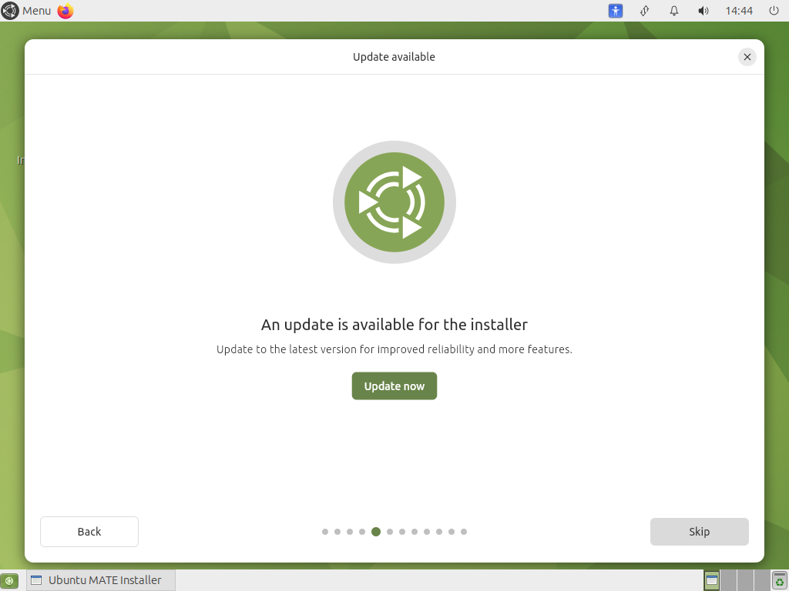
Task: Skip the installer update
Action: click(699, 532)
